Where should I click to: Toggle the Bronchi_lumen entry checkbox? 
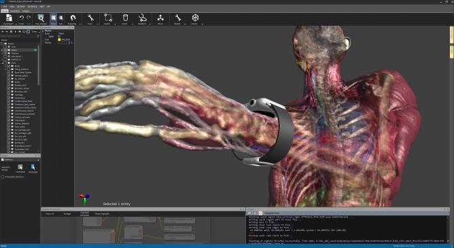point(8,88)
